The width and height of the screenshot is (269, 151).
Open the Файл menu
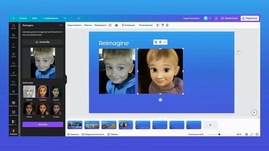point(34,18)
